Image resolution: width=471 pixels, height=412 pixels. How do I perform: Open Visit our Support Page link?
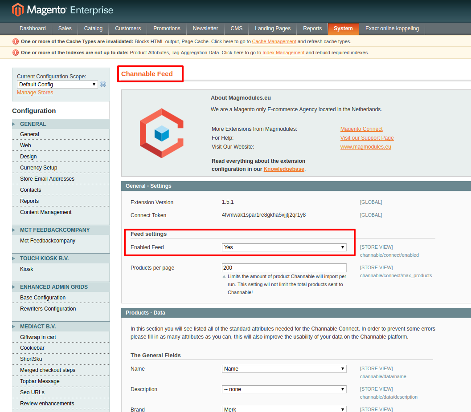367,138
